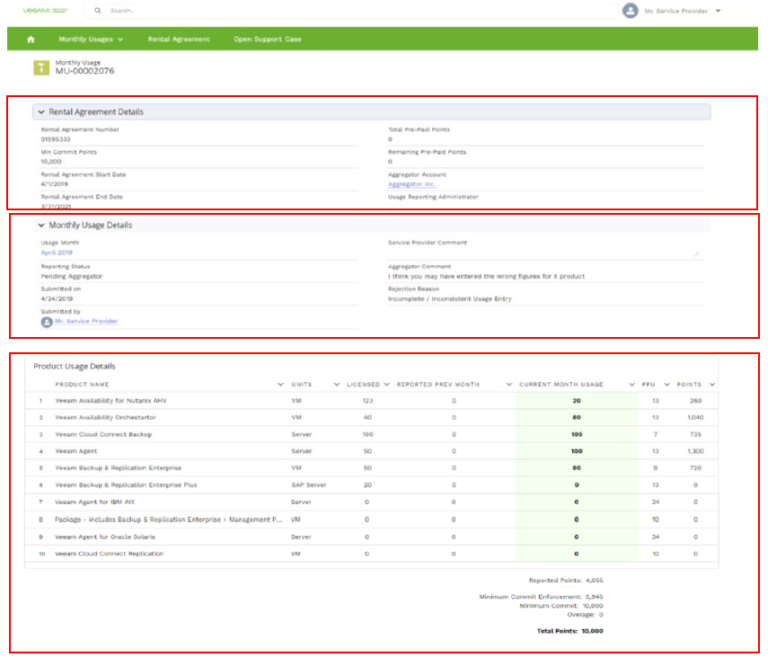Image resolution: width=768 pixels, height=657 pixels.
Task: Collapse Monthly Usage Details section
Action: (x=41, y=226)
